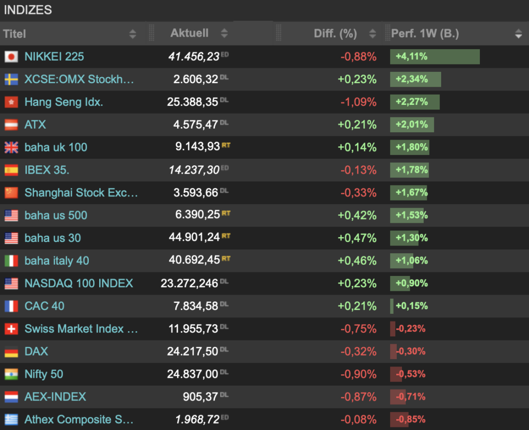Click the Titel column header label
The height and width of the screenshot is (430, 529).
14,34
